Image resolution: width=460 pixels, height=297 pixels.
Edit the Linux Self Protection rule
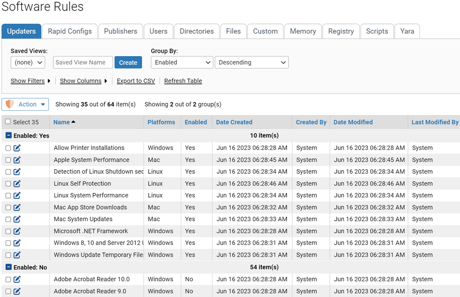17,184
